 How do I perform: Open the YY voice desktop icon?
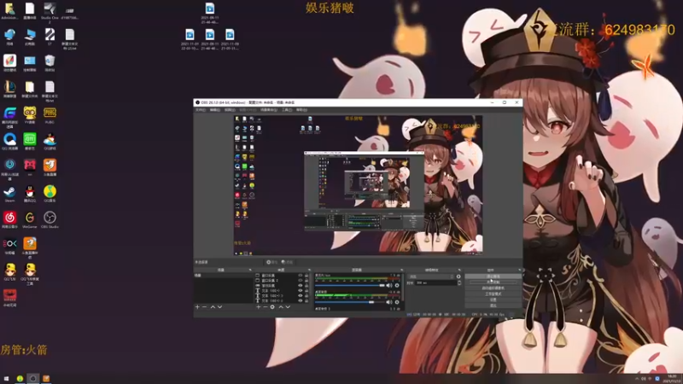pyautogui.click(x=30, y=115)
